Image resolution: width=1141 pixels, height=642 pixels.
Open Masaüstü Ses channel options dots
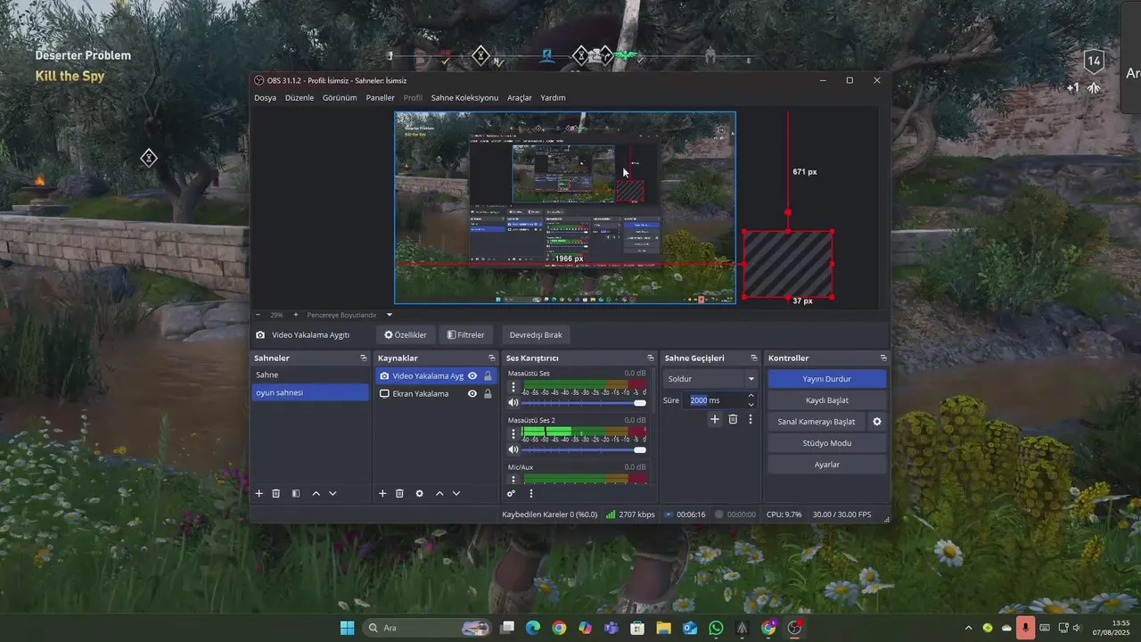tap(513, 388)
